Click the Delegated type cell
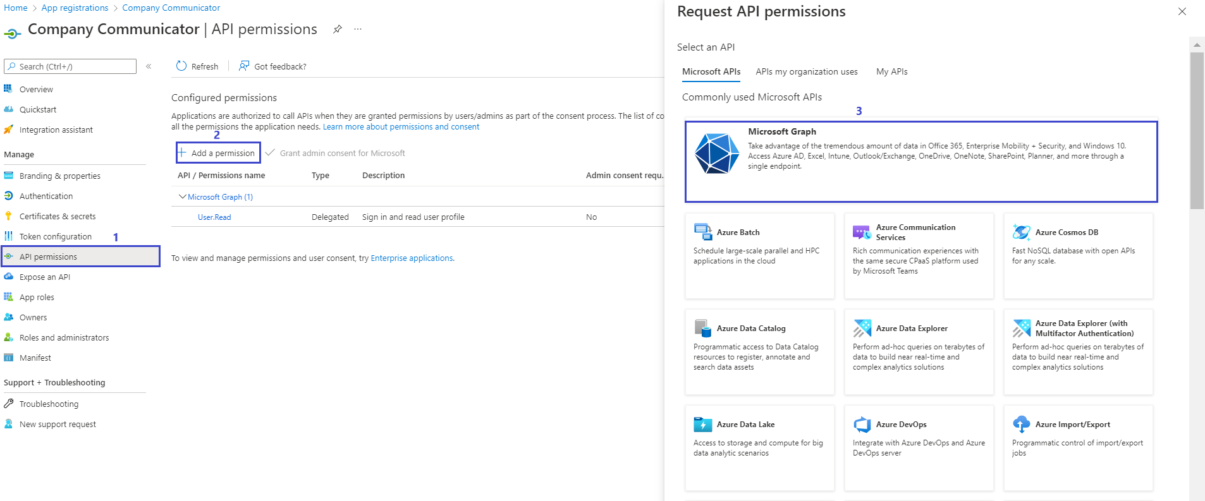 [x=330, y=217]
